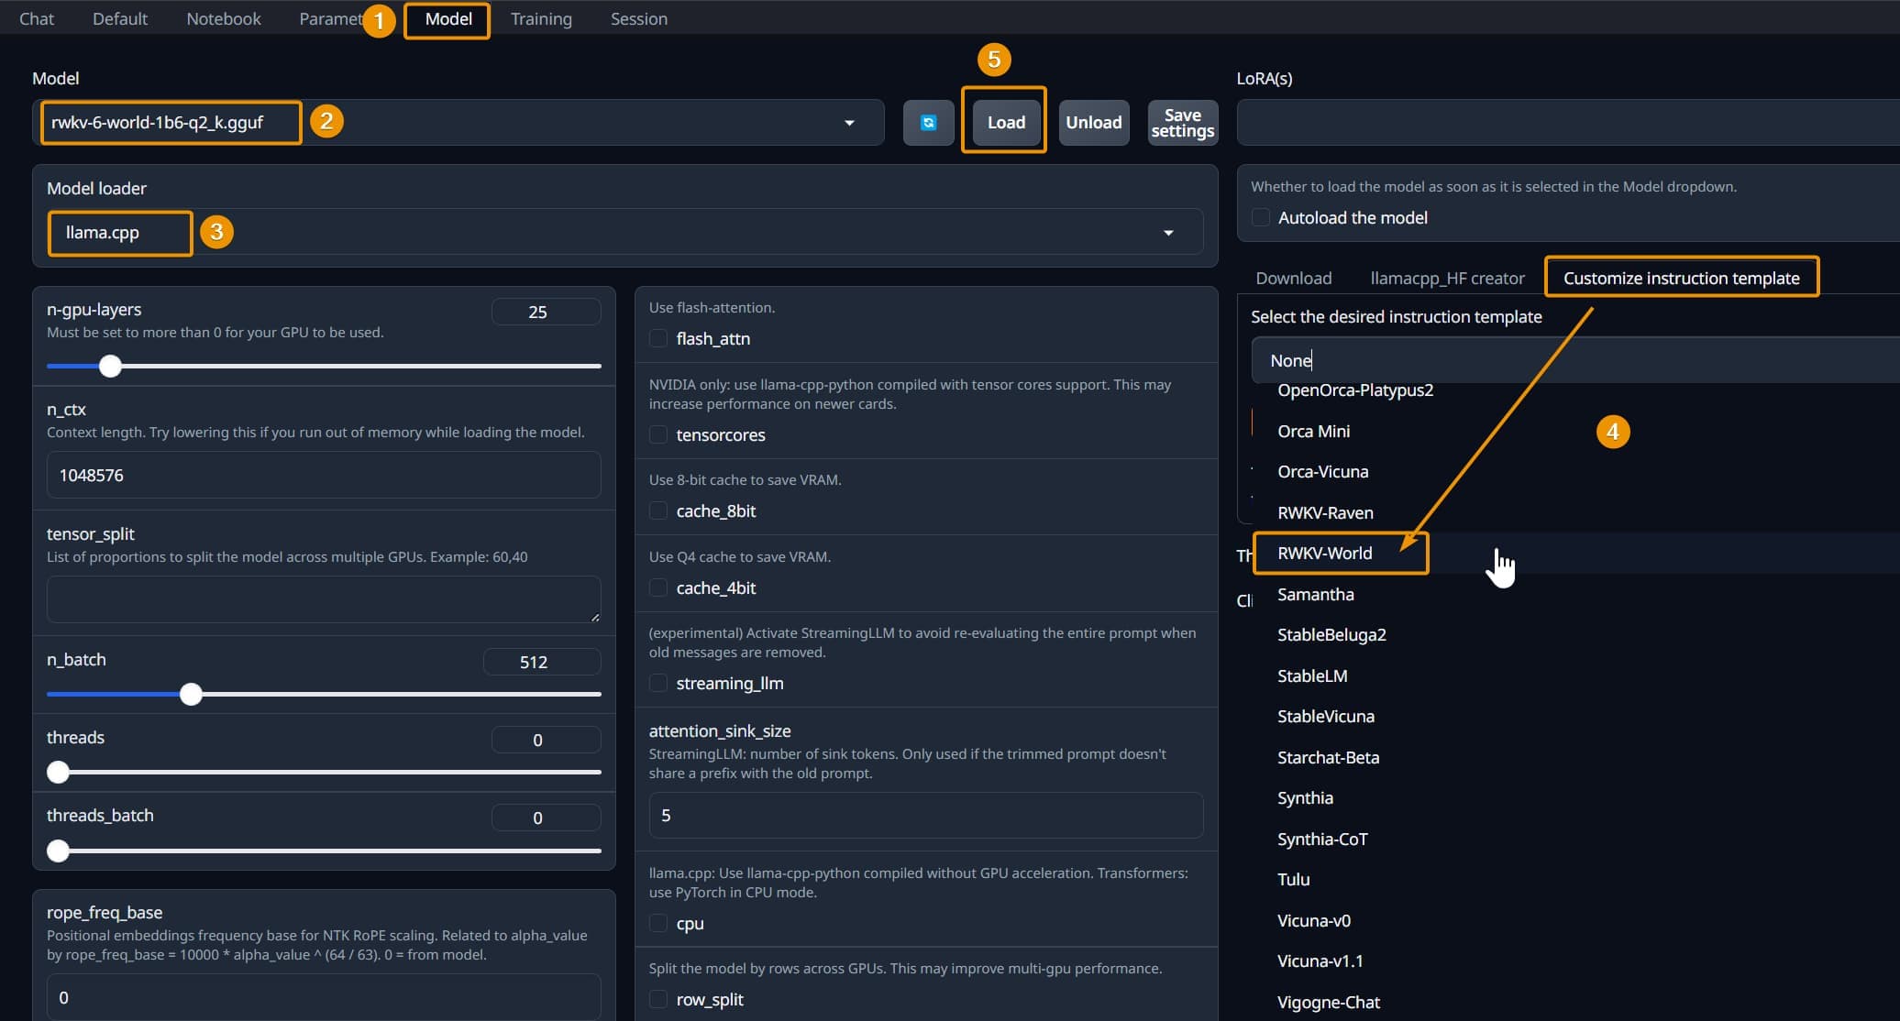This screenshot has width=1900, height=1021.
Task: Open the llamacpp_HF creator tab
Action: click(x=1447, y=278)
